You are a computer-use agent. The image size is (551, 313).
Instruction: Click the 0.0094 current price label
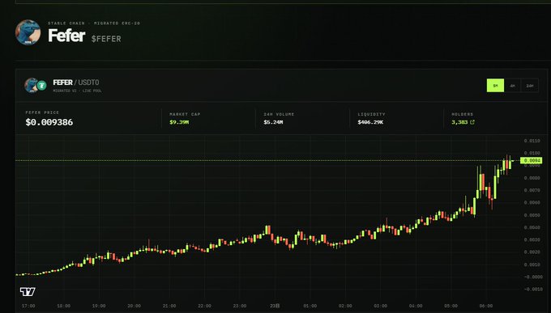(x=531, y=161)
